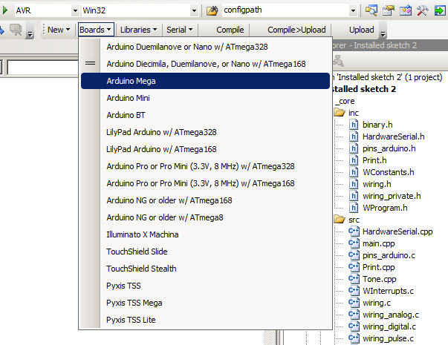Select Arduino NG or older w/ ATmega8

206,217
